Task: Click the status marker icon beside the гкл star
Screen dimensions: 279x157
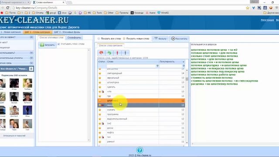Action: (x=103, y=137)
